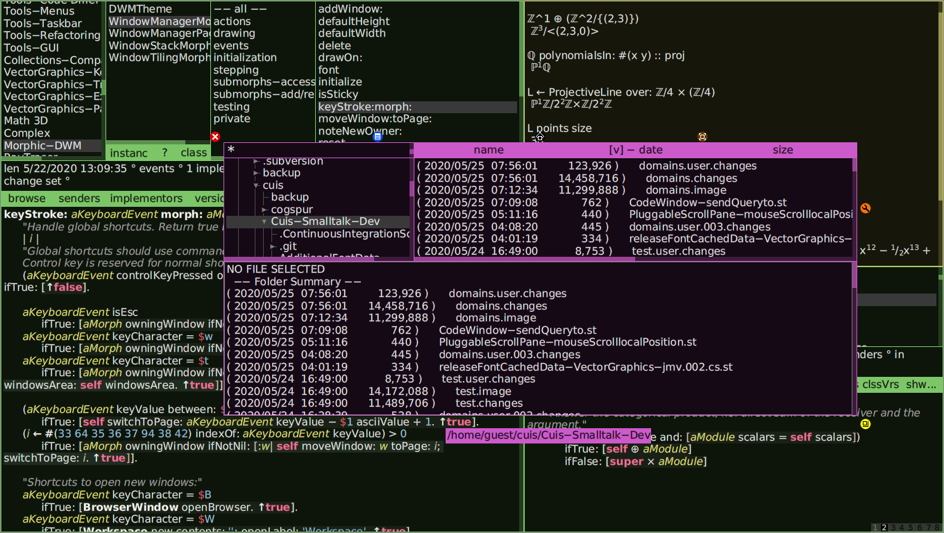The width and height of the screenshot is (944, 533).
Task: Click the implementors button
Action: click(146, 198)
